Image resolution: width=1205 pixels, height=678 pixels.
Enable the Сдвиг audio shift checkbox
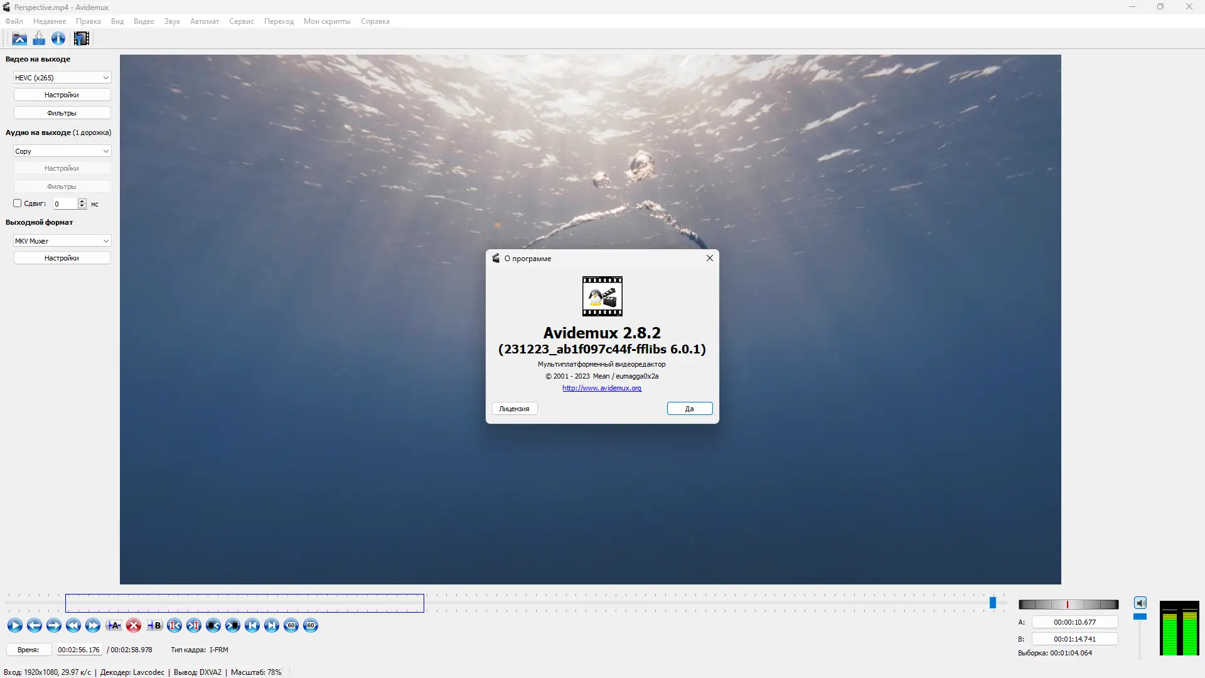(x=18, y=203)
